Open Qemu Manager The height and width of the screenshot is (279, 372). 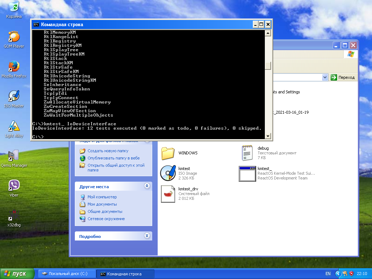click(14, 154)
